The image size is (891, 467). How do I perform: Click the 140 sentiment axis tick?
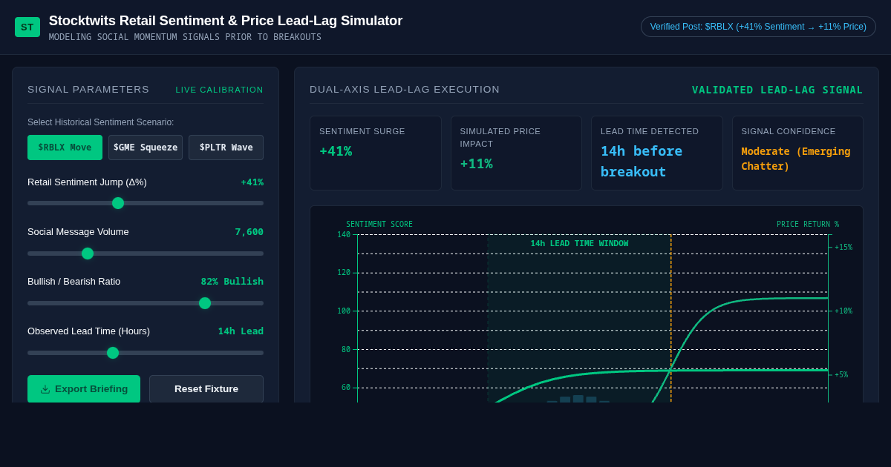[344, 235]
